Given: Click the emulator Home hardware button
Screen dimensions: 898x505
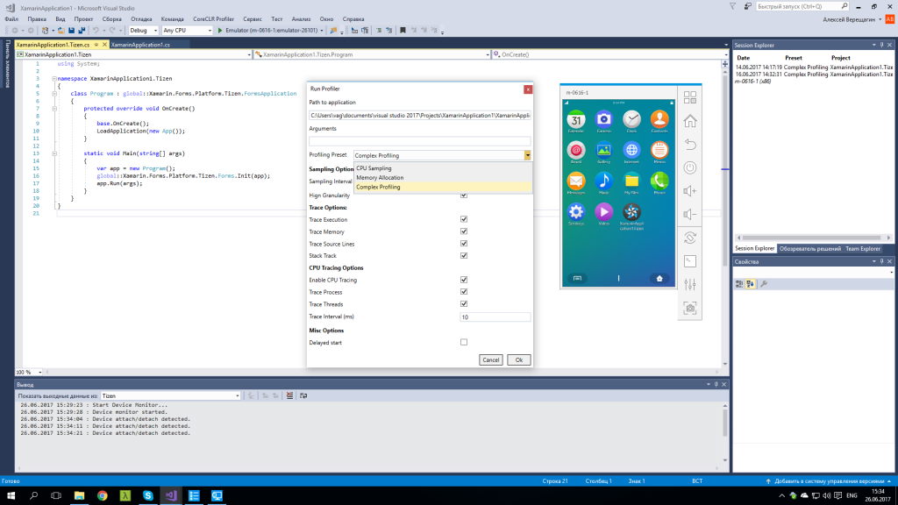Looking at the screenshot, I should (689, 121).
